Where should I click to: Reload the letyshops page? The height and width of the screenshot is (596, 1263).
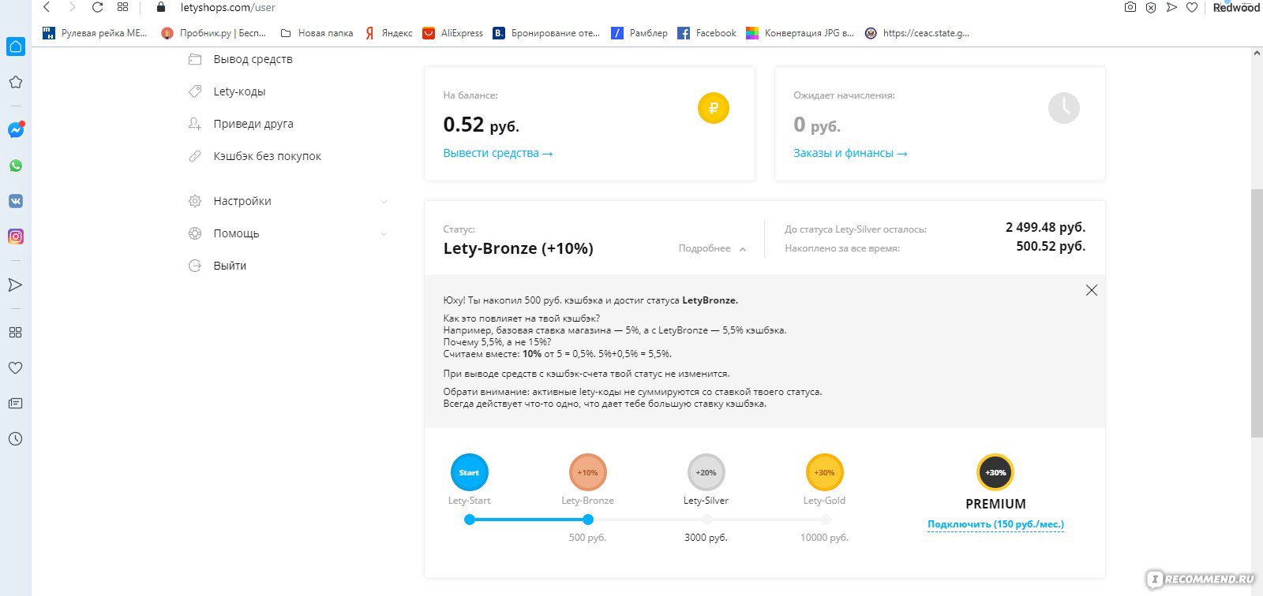pos(97,7)
